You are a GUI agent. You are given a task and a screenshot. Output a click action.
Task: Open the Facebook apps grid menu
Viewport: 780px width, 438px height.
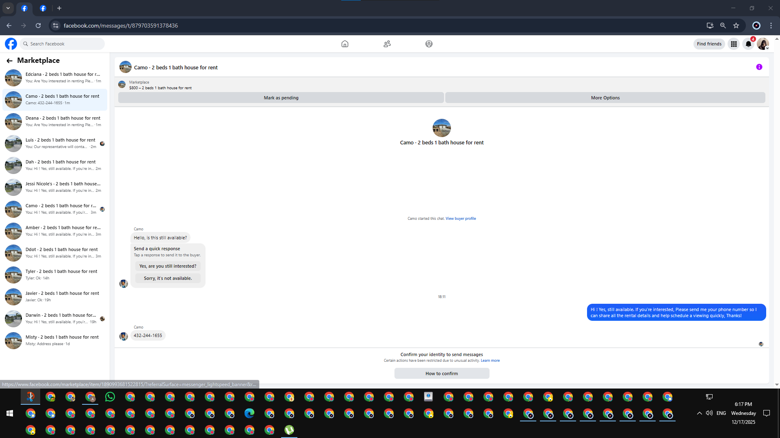pos(734,44)
